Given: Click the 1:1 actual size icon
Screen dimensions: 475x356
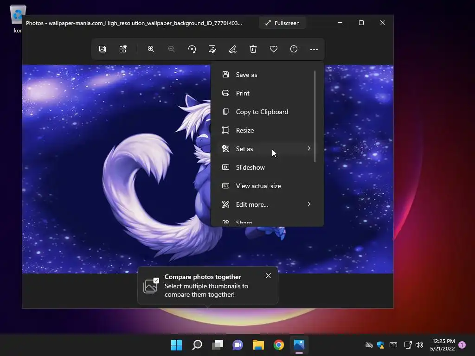Looking at the screenshot, I should [226, 186].
